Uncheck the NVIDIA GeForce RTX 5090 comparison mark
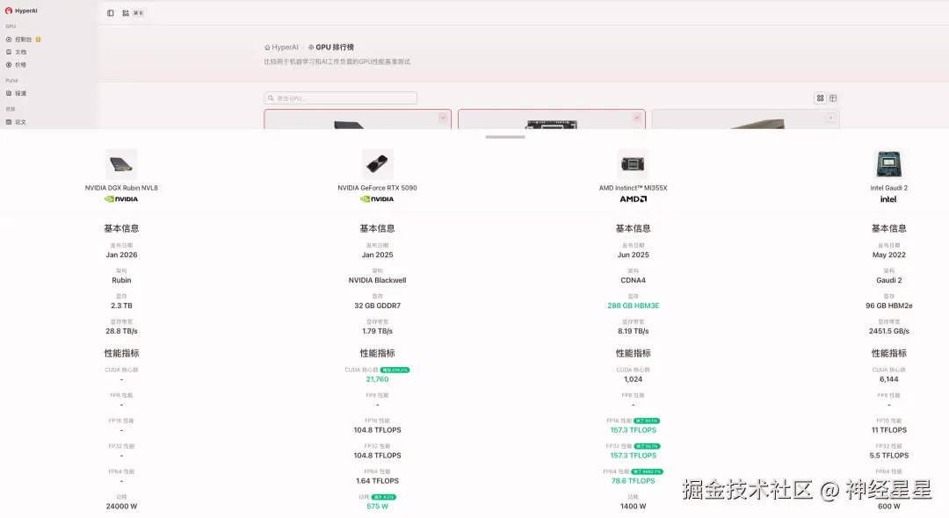Viewport: 949px width, 518px height. [x=635, y=117]
